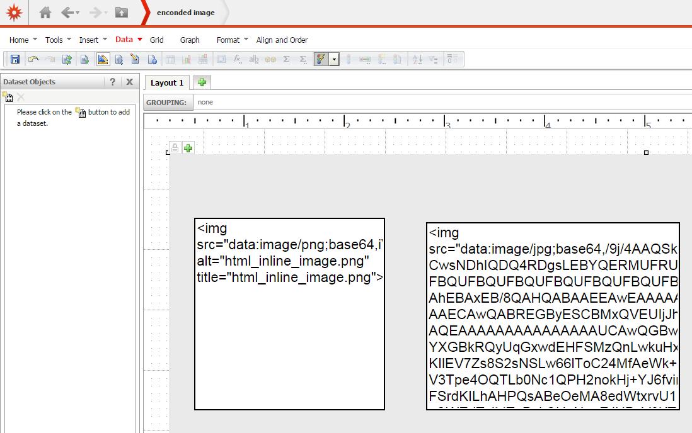Image resolution: width=692 pixels, height=433 pixels.
Task: Expand the Home menu dropdown
Action: tap(35, 40)
